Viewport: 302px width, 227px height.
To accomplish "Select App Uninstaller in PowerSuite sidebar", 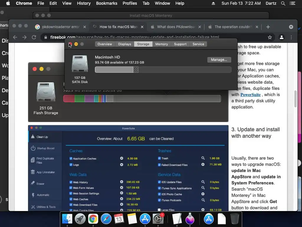I will coord(45,172).
